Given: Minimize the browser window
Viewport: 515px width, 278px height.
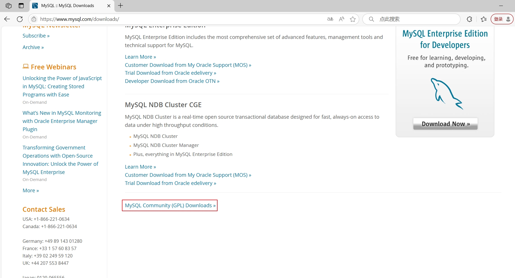Looking at the screenshot, I should 501,6.
